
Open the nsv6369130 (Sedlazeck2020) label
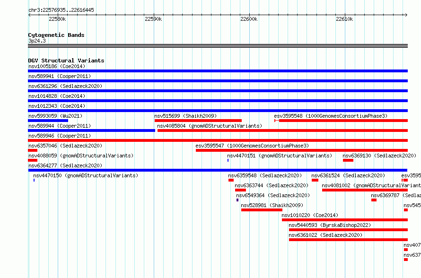(x=379, y=156)
